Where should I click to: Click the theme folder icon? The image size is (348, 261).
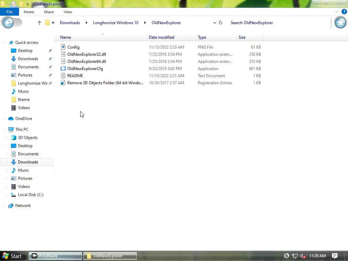14,100
